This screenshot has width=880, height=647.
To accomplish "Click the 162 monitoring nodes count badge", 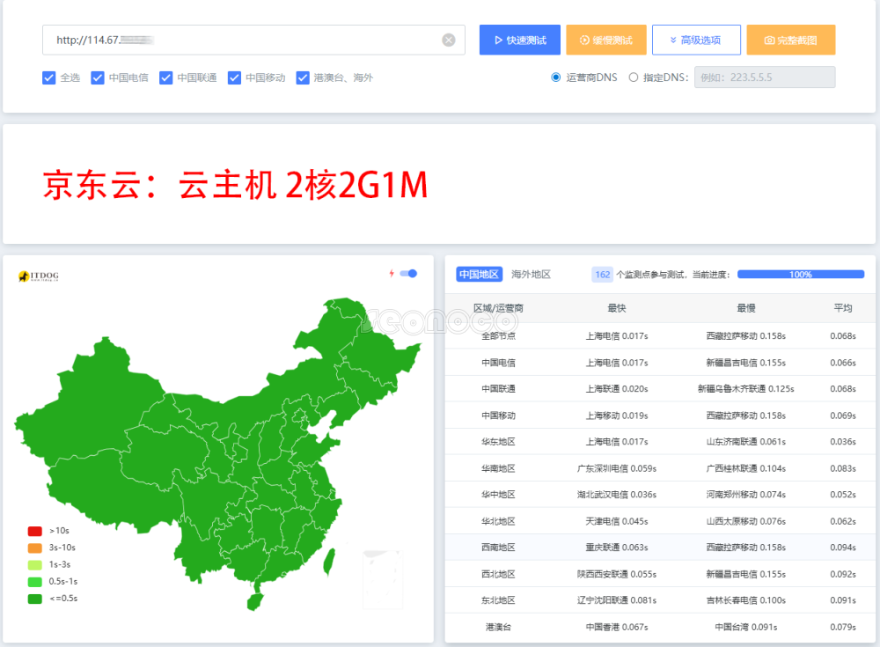I will pyautogui.click(x=602, y=275).
